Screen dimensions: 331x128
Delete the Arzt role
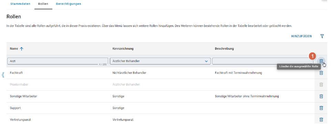pyautogui.click(x=321, y=61)
